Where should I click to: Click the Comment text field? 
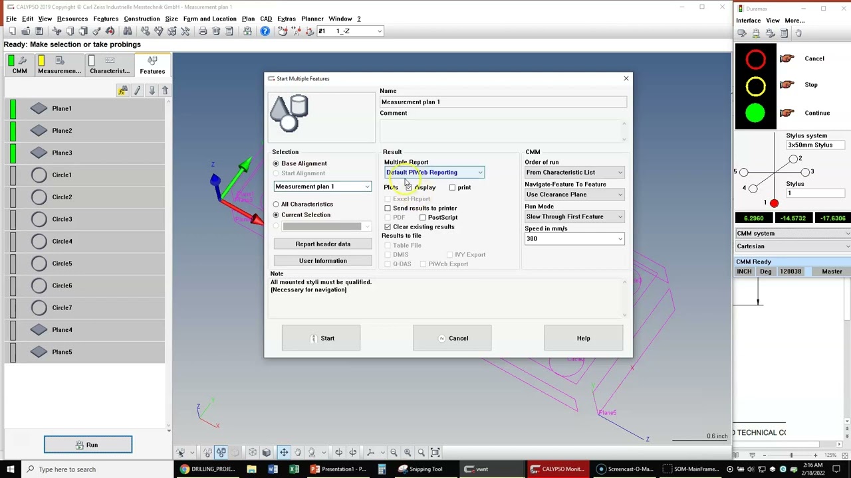pos(503,129)
